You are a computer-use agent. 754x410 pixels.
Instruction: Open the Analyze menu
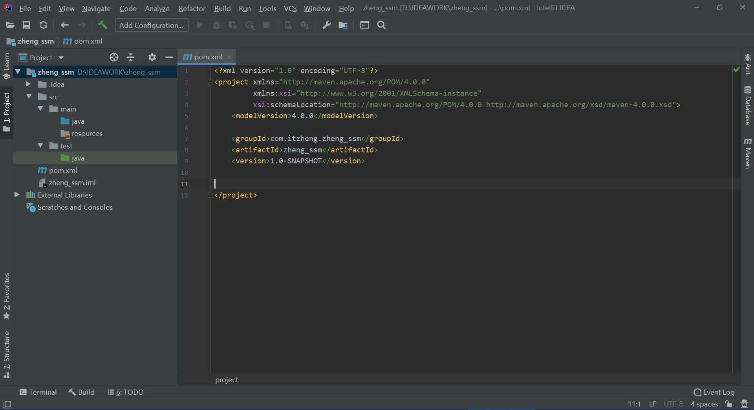tap(157, 8)
